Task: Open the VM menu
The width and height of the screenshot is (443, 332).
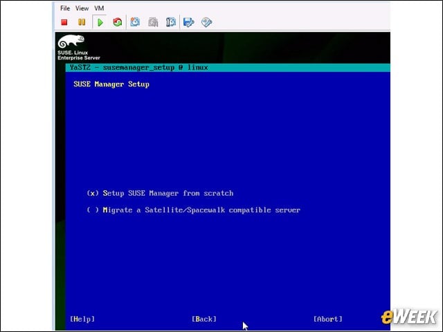Action: pos(99,8)
